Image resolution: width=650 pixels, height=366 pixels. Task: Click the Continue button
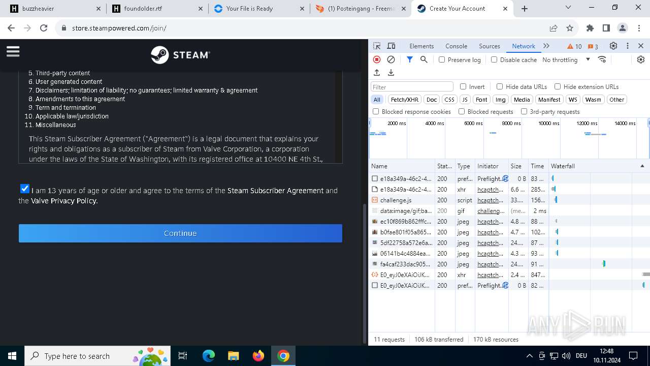coord(180,233)
